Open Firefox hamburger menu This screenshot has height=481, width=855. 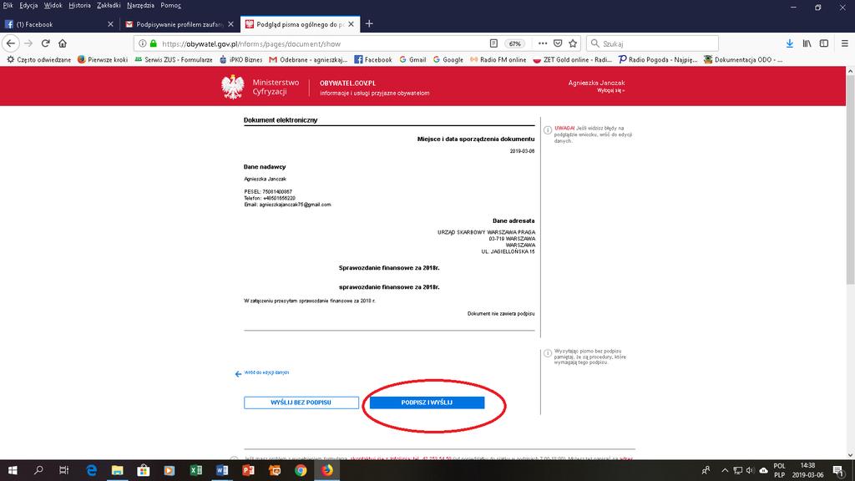point(845,43)
